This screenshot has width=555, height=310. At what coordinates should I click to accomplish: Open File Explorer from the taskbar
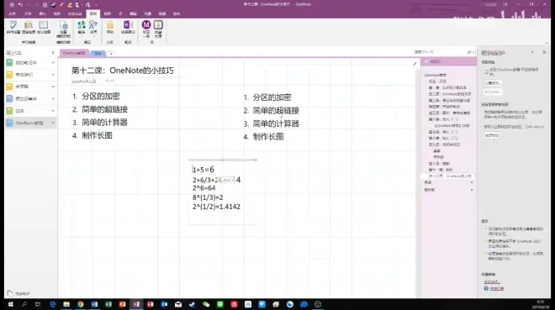coord(66,304)
